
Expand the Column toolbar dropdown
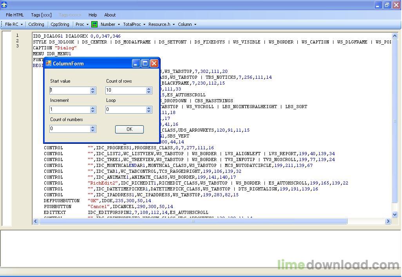187,24
